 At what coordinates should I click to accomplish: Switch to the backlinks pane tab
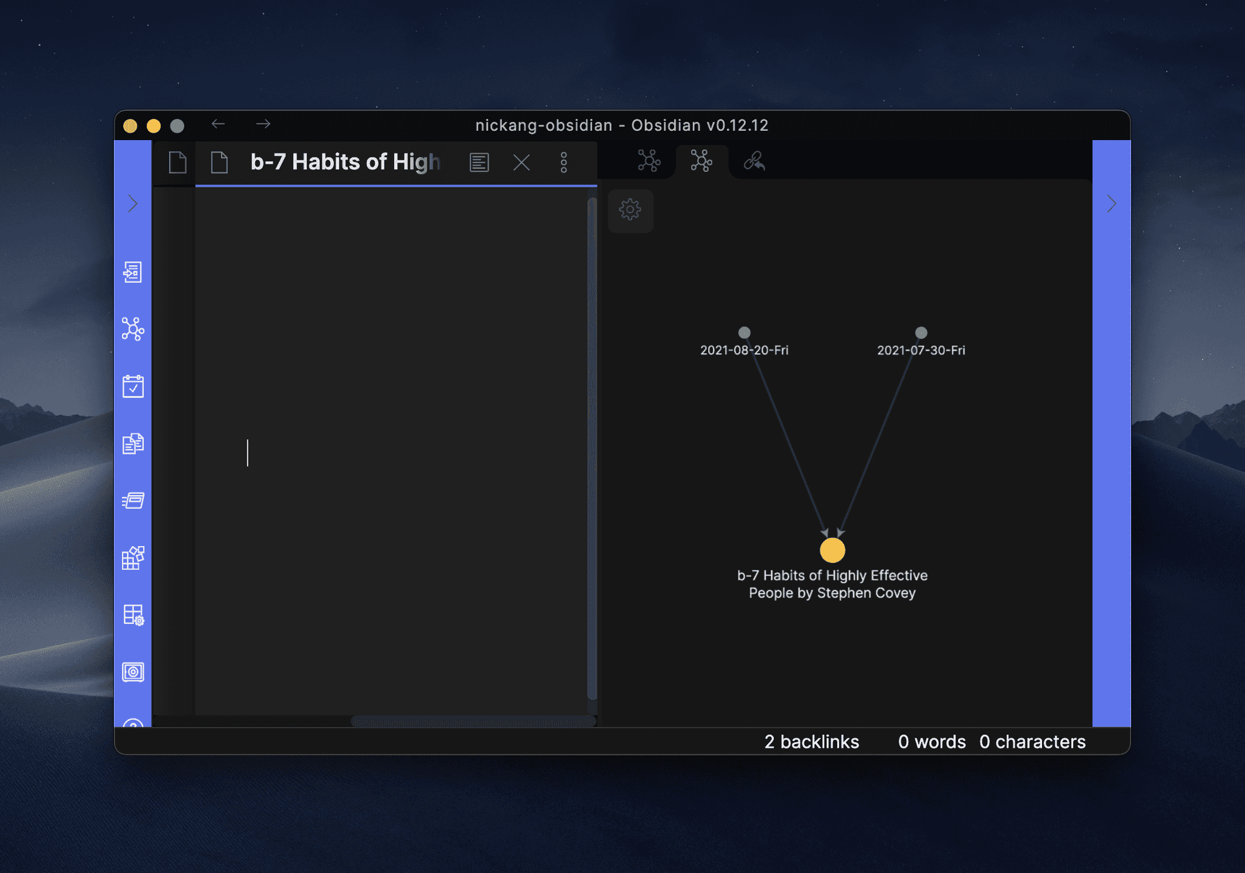point(754,161)
